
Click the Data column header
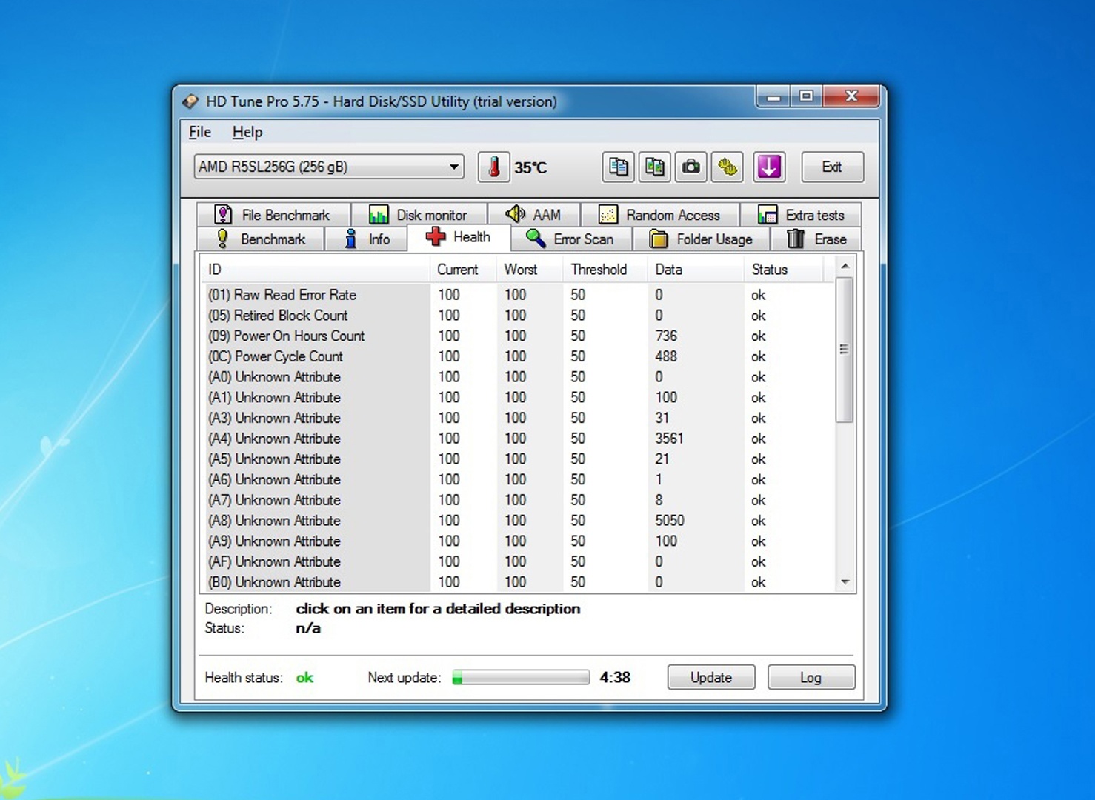696,270
